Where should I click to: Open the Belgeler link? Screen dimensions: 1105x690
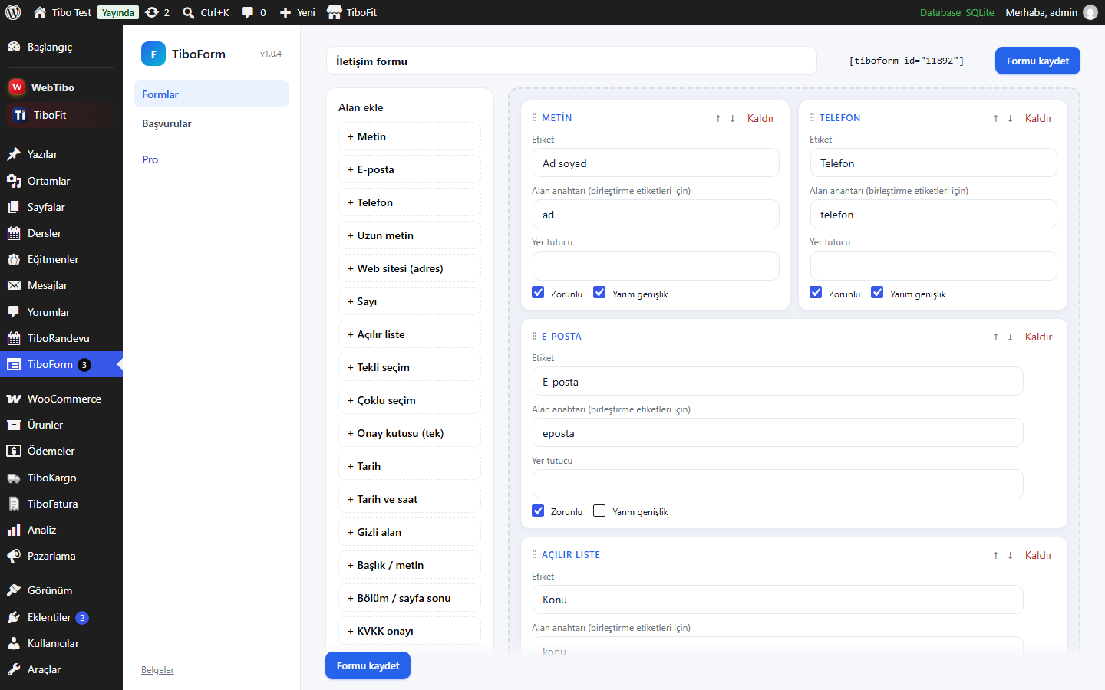(157, 670)
